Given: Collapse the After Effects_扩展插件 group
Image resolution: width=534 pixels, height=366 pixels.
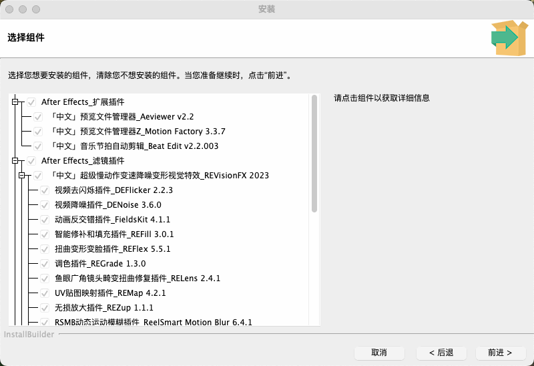Looking at the screenshot, I should (x=15, y=102).
